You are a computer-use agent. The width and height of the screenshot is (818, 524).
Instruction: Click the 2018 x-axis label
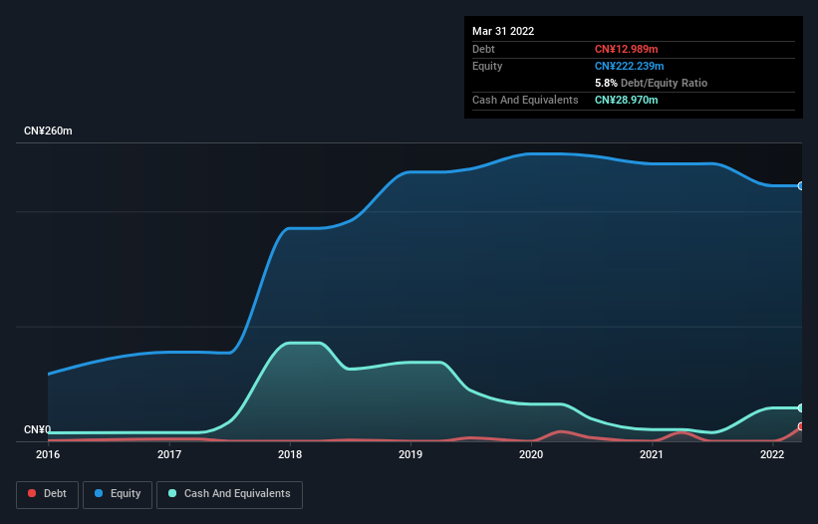(290, 454)
